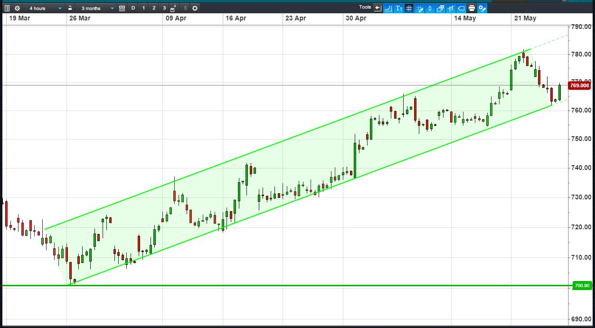Switch to saved layout 2
The width and height of the screenshot is (595, 328).
154,8
